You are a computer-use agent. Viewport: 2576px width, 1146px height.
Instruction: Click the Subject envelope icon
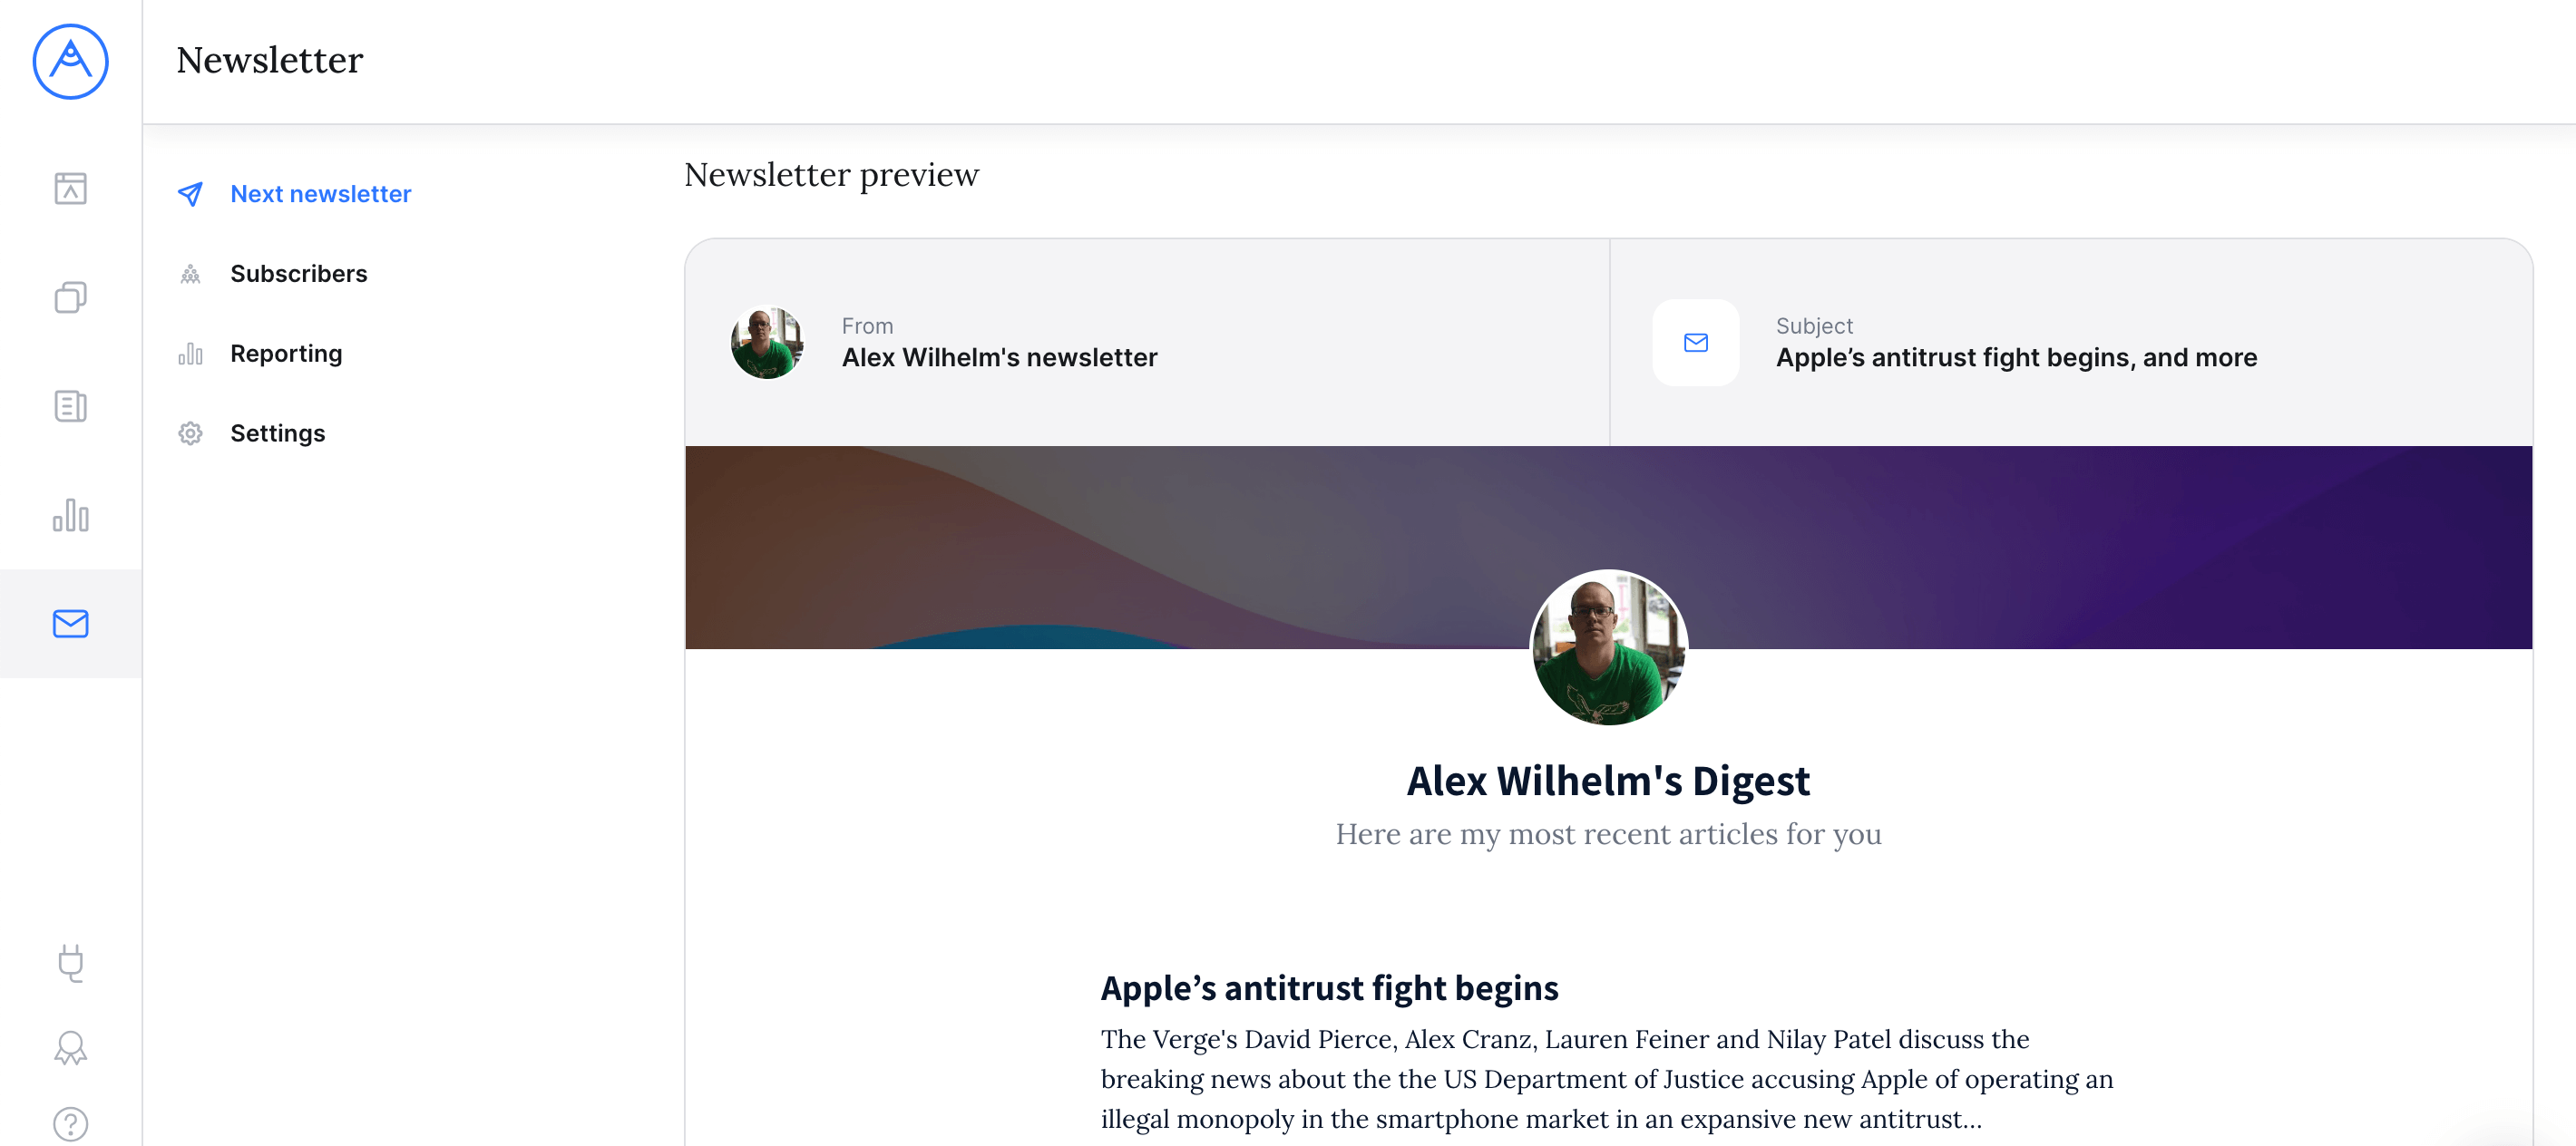point(1696,343)
